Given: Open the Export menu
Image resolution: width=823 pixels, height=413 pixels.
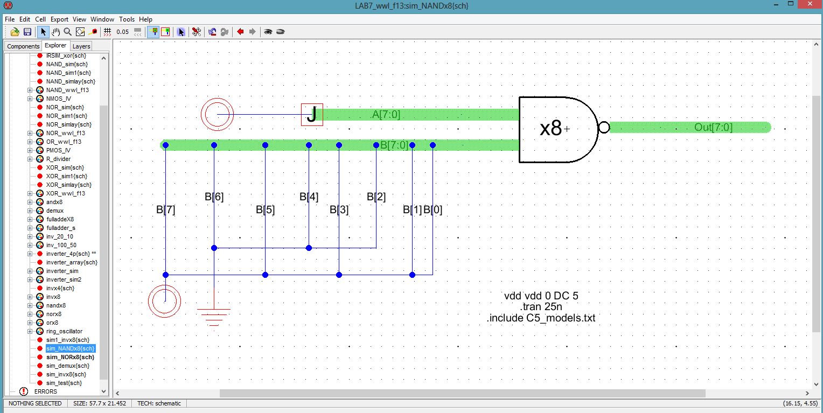Looking at the screenshot, I should pos(59,19).
